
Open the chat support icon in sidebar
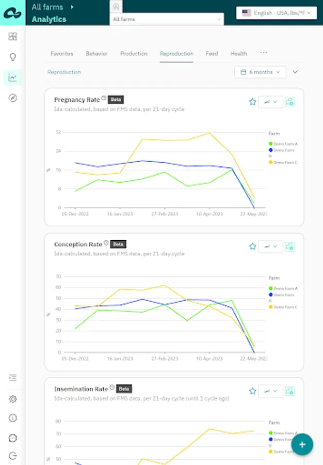tap(13, 438)
